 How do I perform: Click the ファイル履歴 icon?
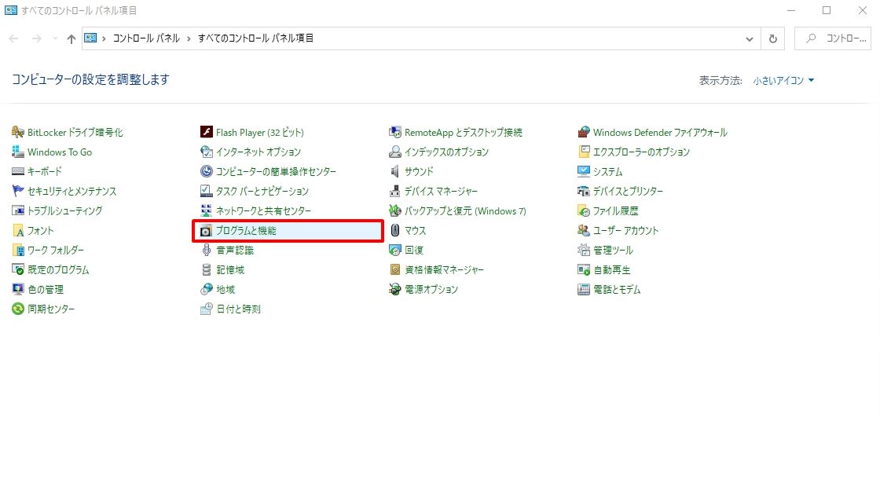click(584, 210)
